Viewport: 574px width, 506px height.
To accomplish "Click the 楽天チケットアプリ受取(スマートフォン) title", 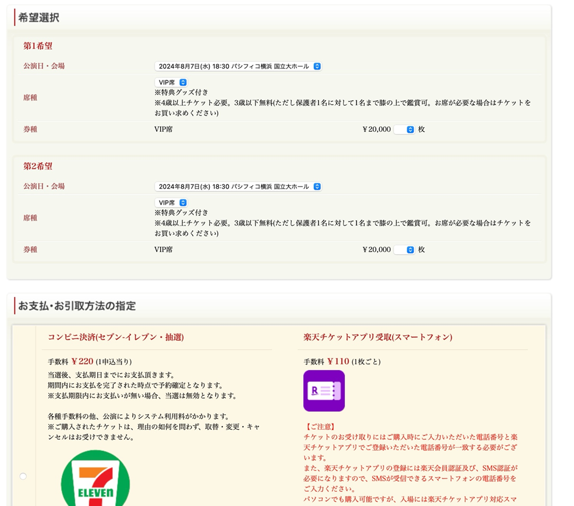I will click(x=378, y=338).
